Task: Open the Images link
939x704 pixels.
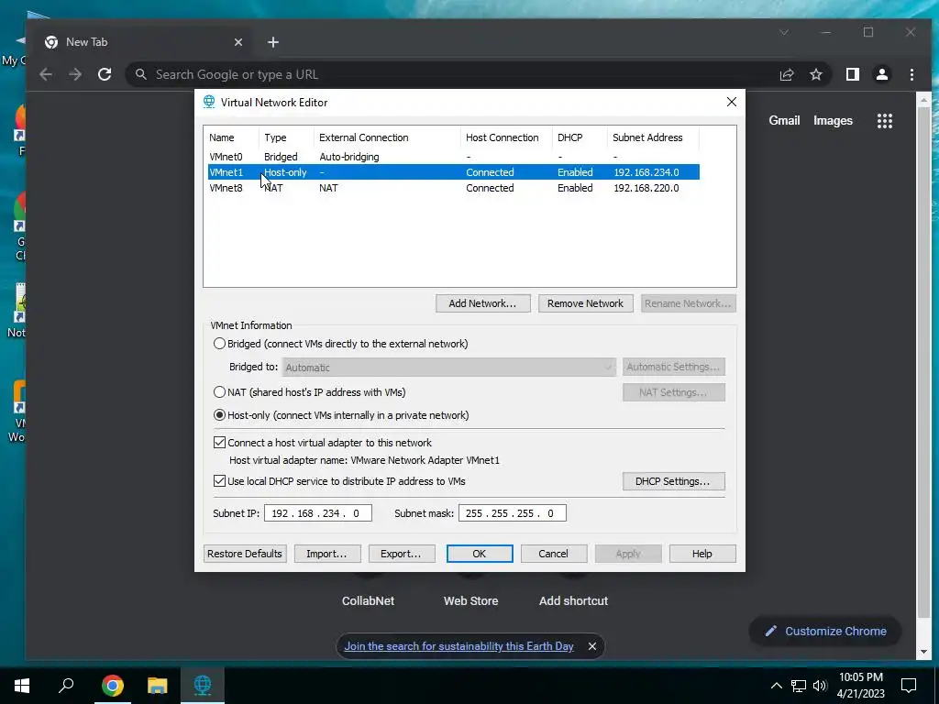Action: pos(833,120)
